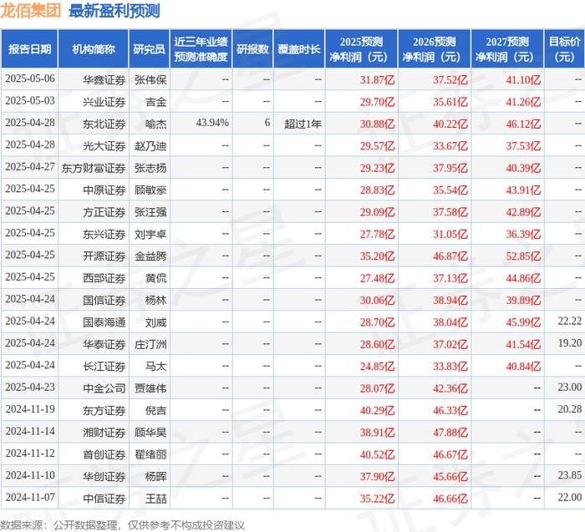
Task: Click 52.85亿 forecast value
Action: (523, 256)
